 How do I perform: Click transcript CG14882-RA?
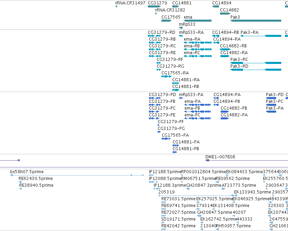234,53
